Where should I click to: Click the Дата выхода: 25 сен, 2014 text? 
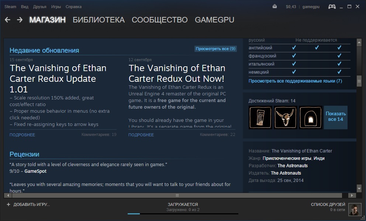click(x=276, y=180)
